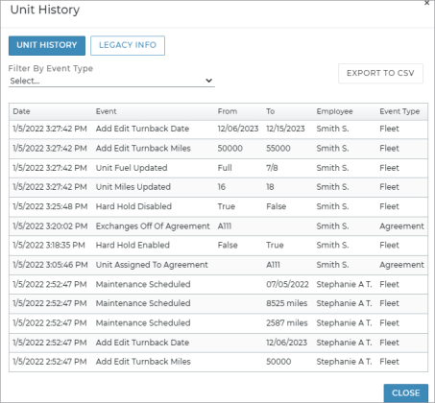This screenshot has height=403, width=435.
Task: Click the blue Close button
Action: point(406,392)
